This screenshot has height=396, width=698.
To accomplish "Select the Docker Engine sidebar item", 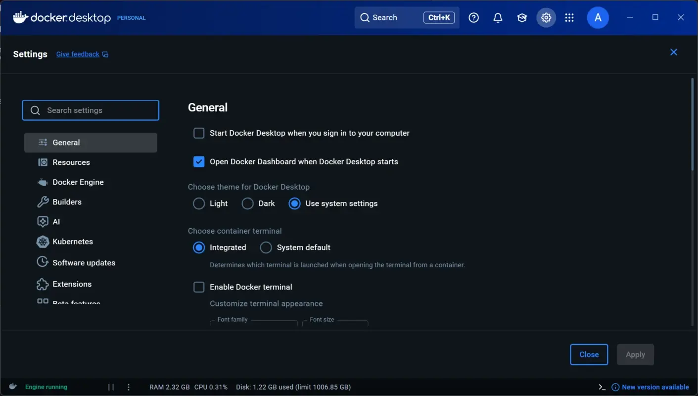I will coord(78,182).
